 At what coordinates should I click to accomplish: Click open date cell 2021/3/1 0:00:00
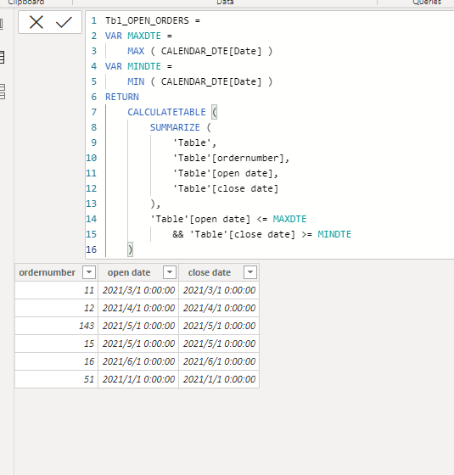[138, 290]
